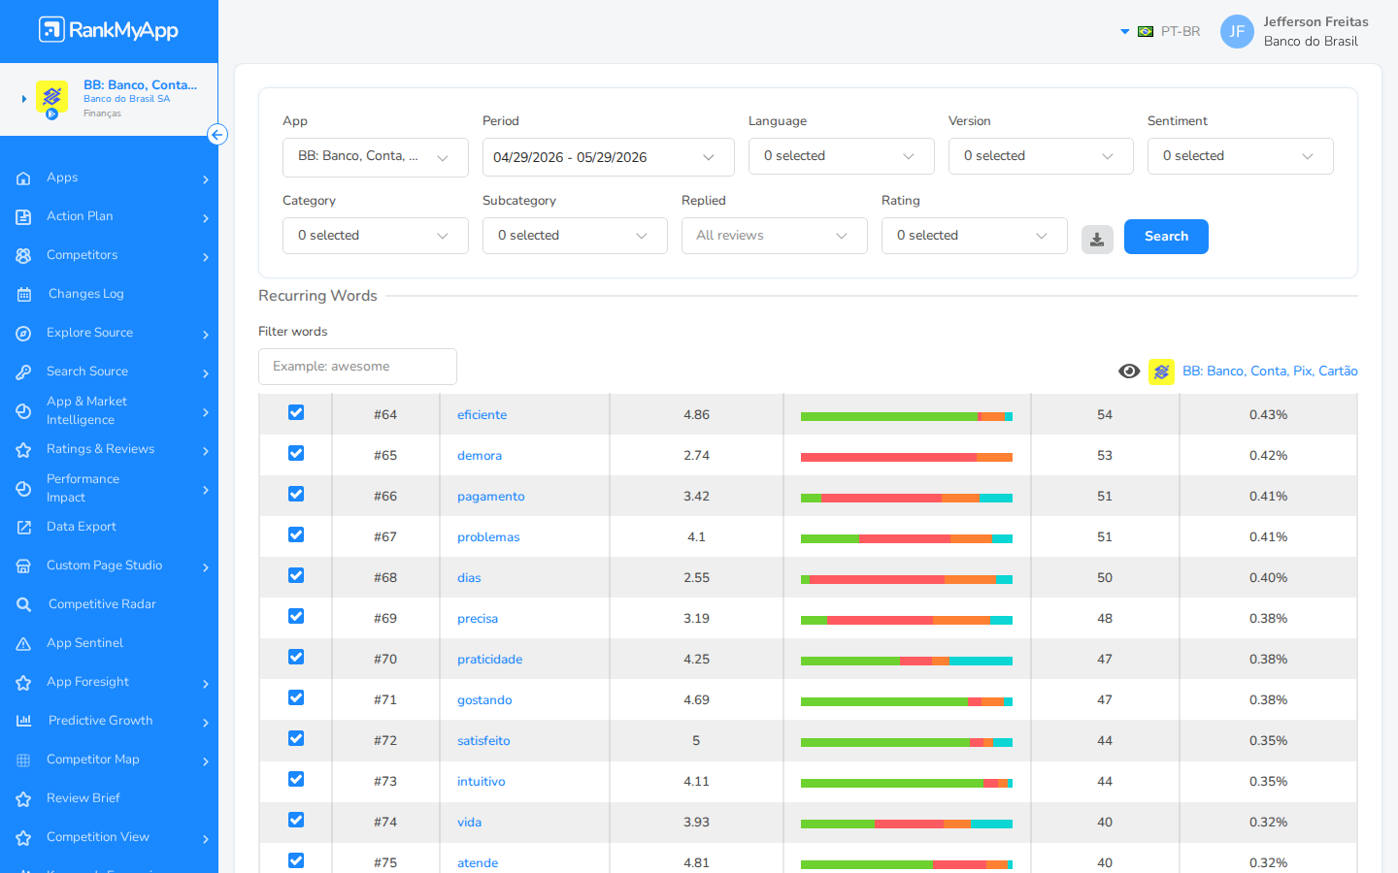Viewport: 1398px width, 873px height.
Task: Uncheck the checkbox for row #68 dias
Action: (296, 576)
